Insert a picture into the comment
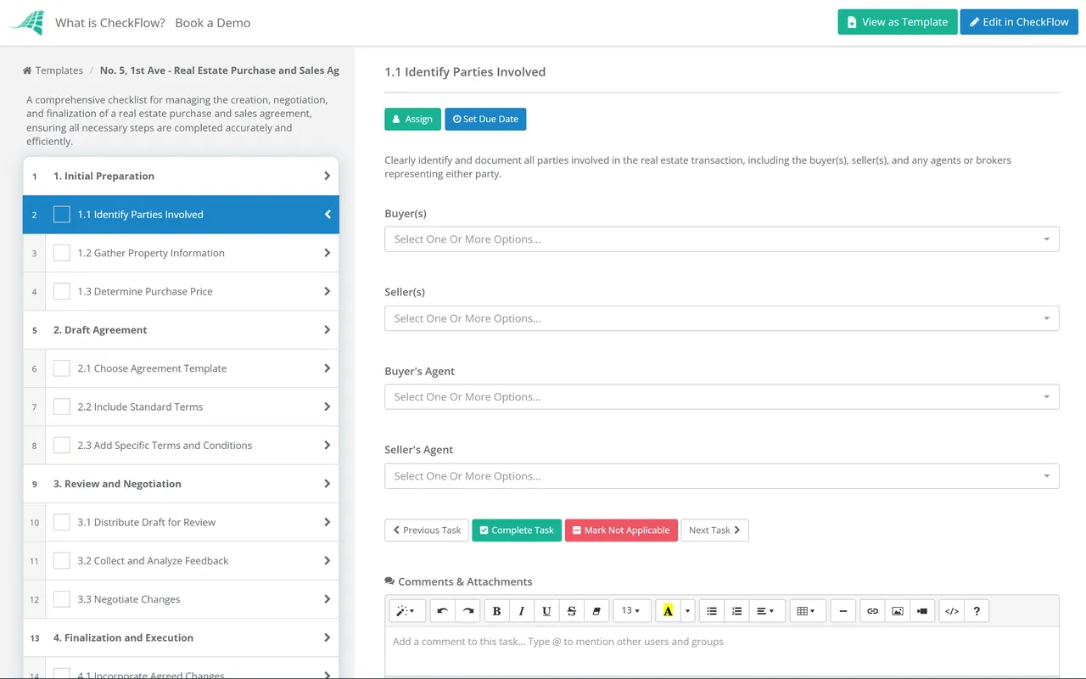Screen dimensions: 1086x679 (x=898, y=611)
